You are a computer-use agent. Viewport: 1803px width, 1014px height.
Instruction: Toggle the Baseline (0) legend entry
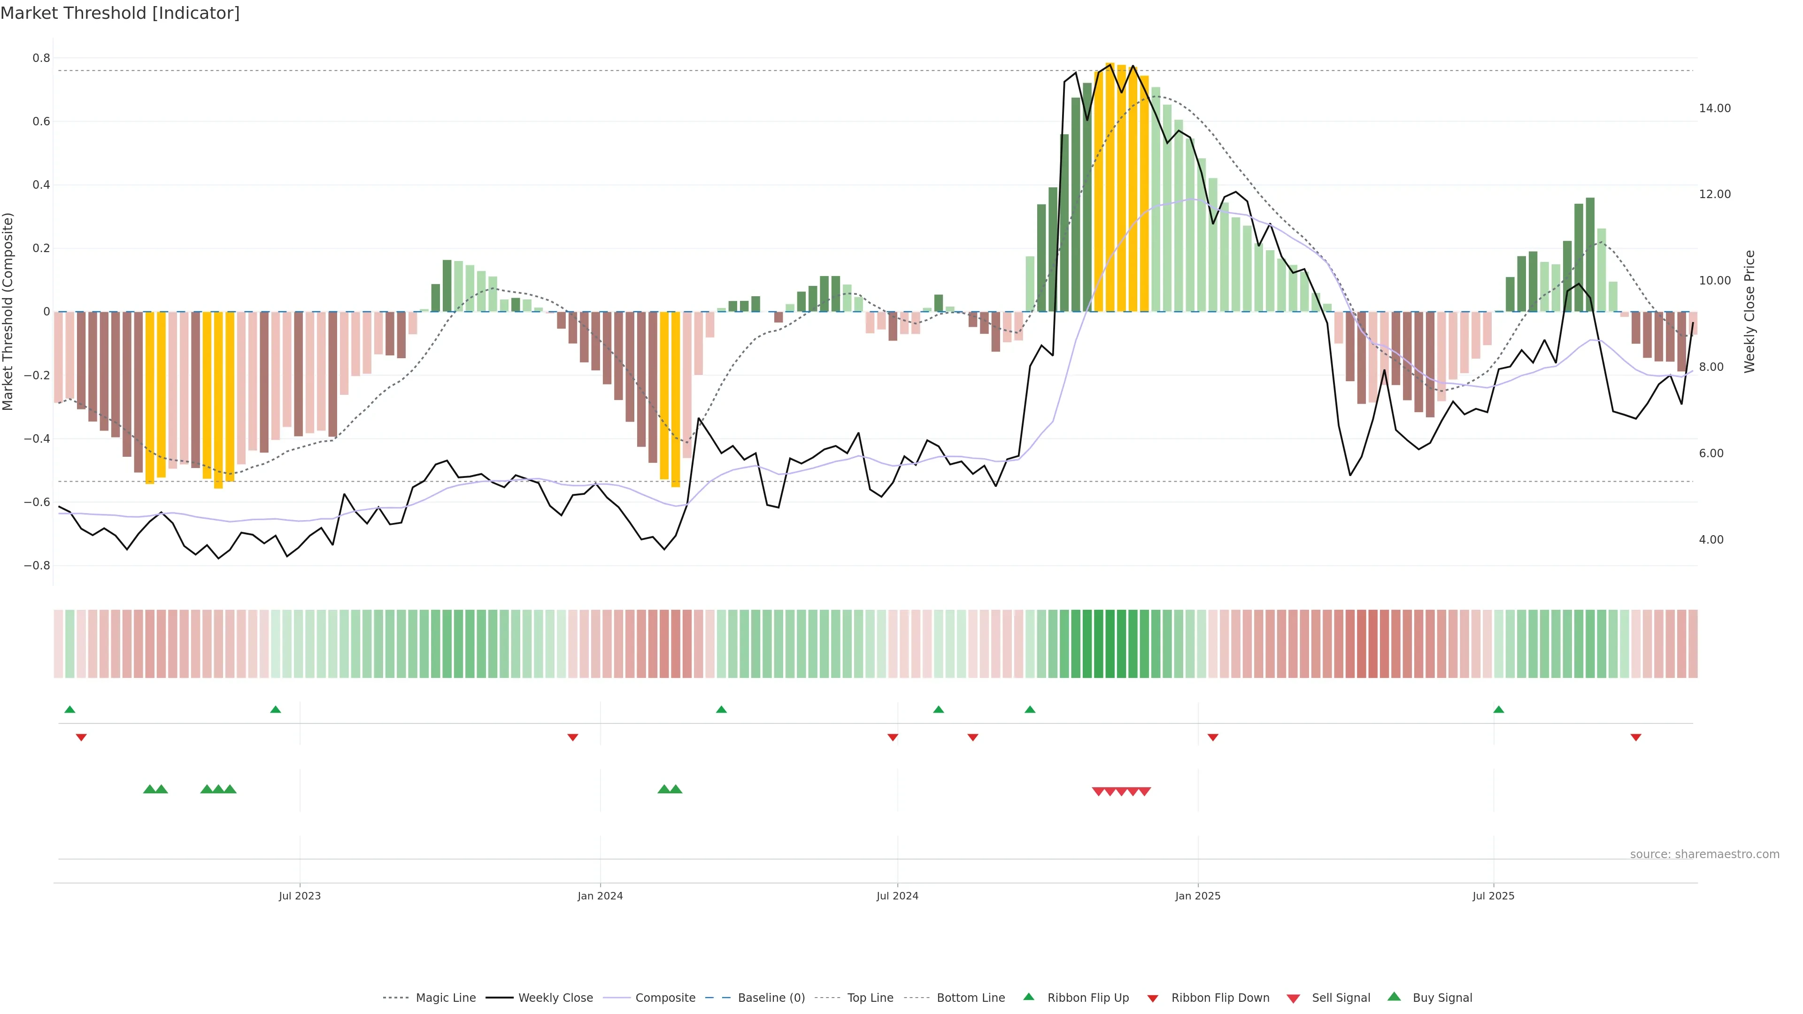[x=771, y=998]
